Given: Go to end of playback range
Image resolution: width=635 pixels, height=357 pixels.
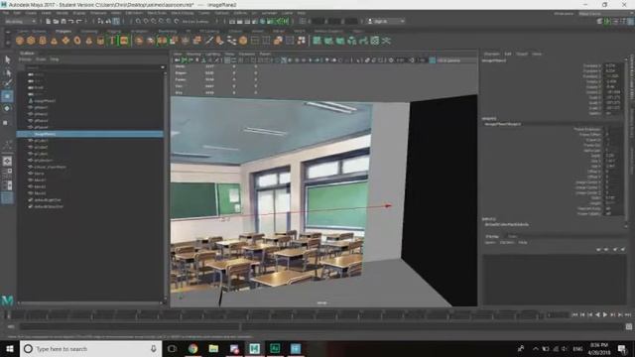Looking at the screenshot, I should coord(628,315).
